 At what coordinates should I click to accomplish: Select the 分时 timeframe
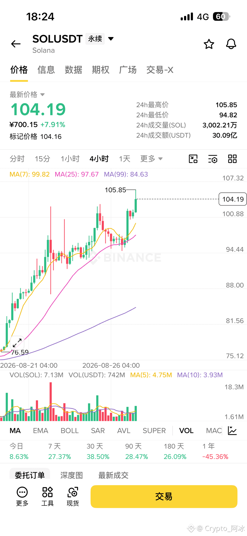[x=17, y=159]
